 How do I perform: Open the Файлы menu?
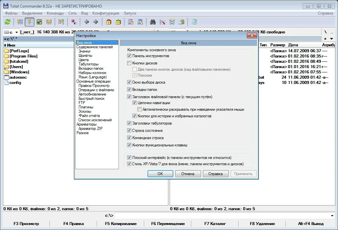(11, 13)
